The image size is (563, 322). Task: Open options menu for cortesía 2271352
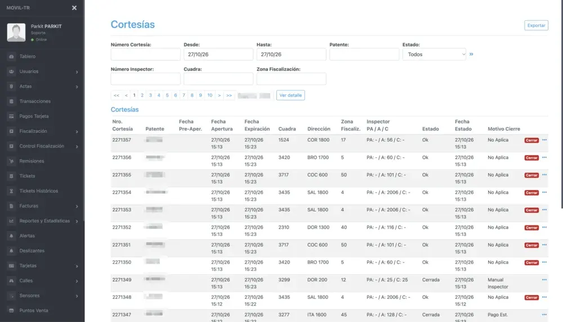tap(544, 228)
